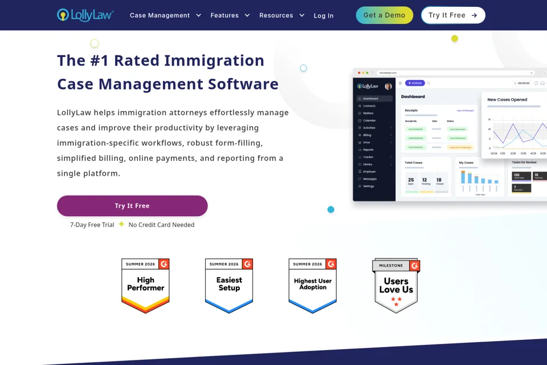Click the main headline about Immigration Software
Viewport: 547px width, 365px height.
[x=168, y=72]
